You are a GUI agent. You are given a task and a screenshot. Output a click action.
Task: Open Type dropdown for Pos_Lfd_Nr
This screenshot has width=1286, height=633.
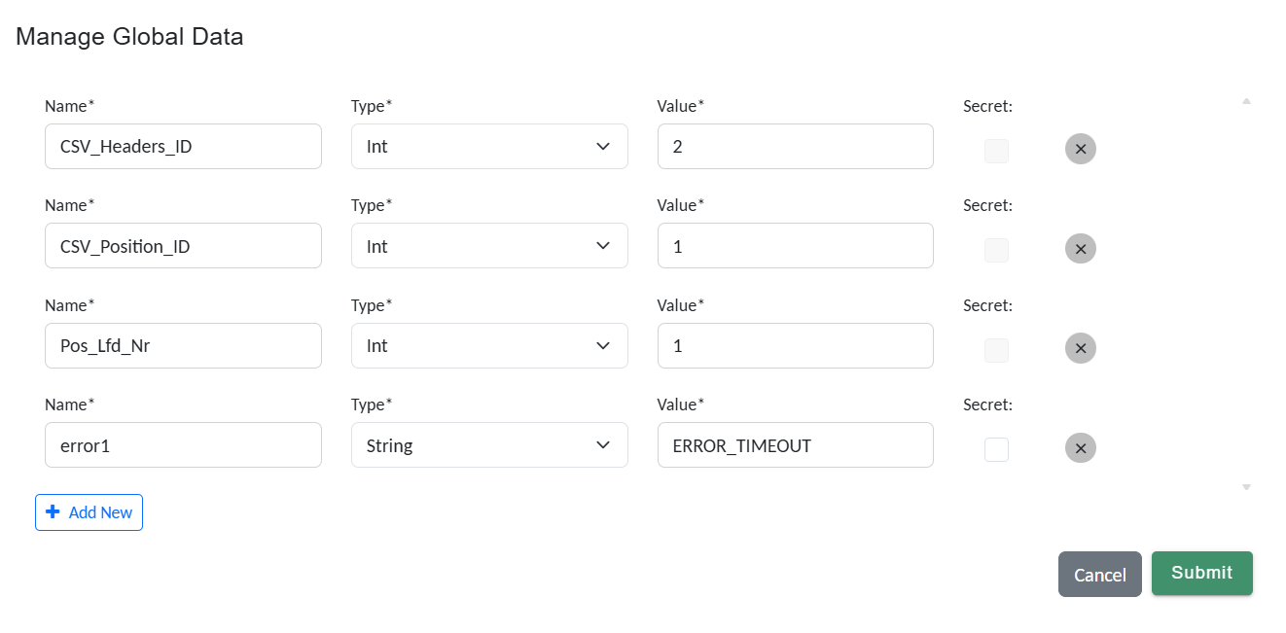click(x=488, y=346)
